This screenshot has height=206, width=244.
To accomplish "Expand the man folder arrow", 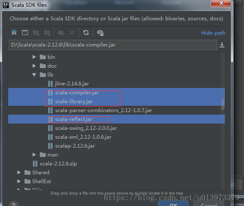I will pyautogui.click(x=34, y=155).
